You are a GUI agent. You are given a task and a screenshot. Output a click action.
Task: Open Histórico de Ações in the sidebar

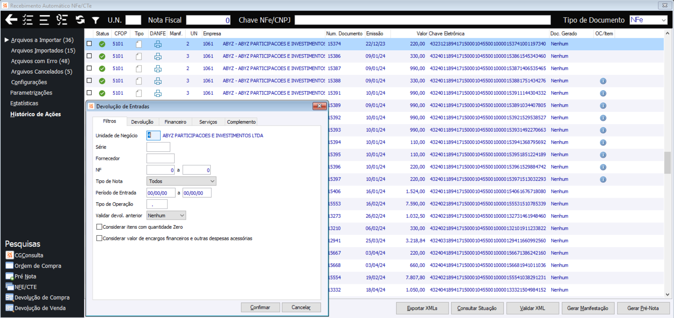[x=36, y=114]
